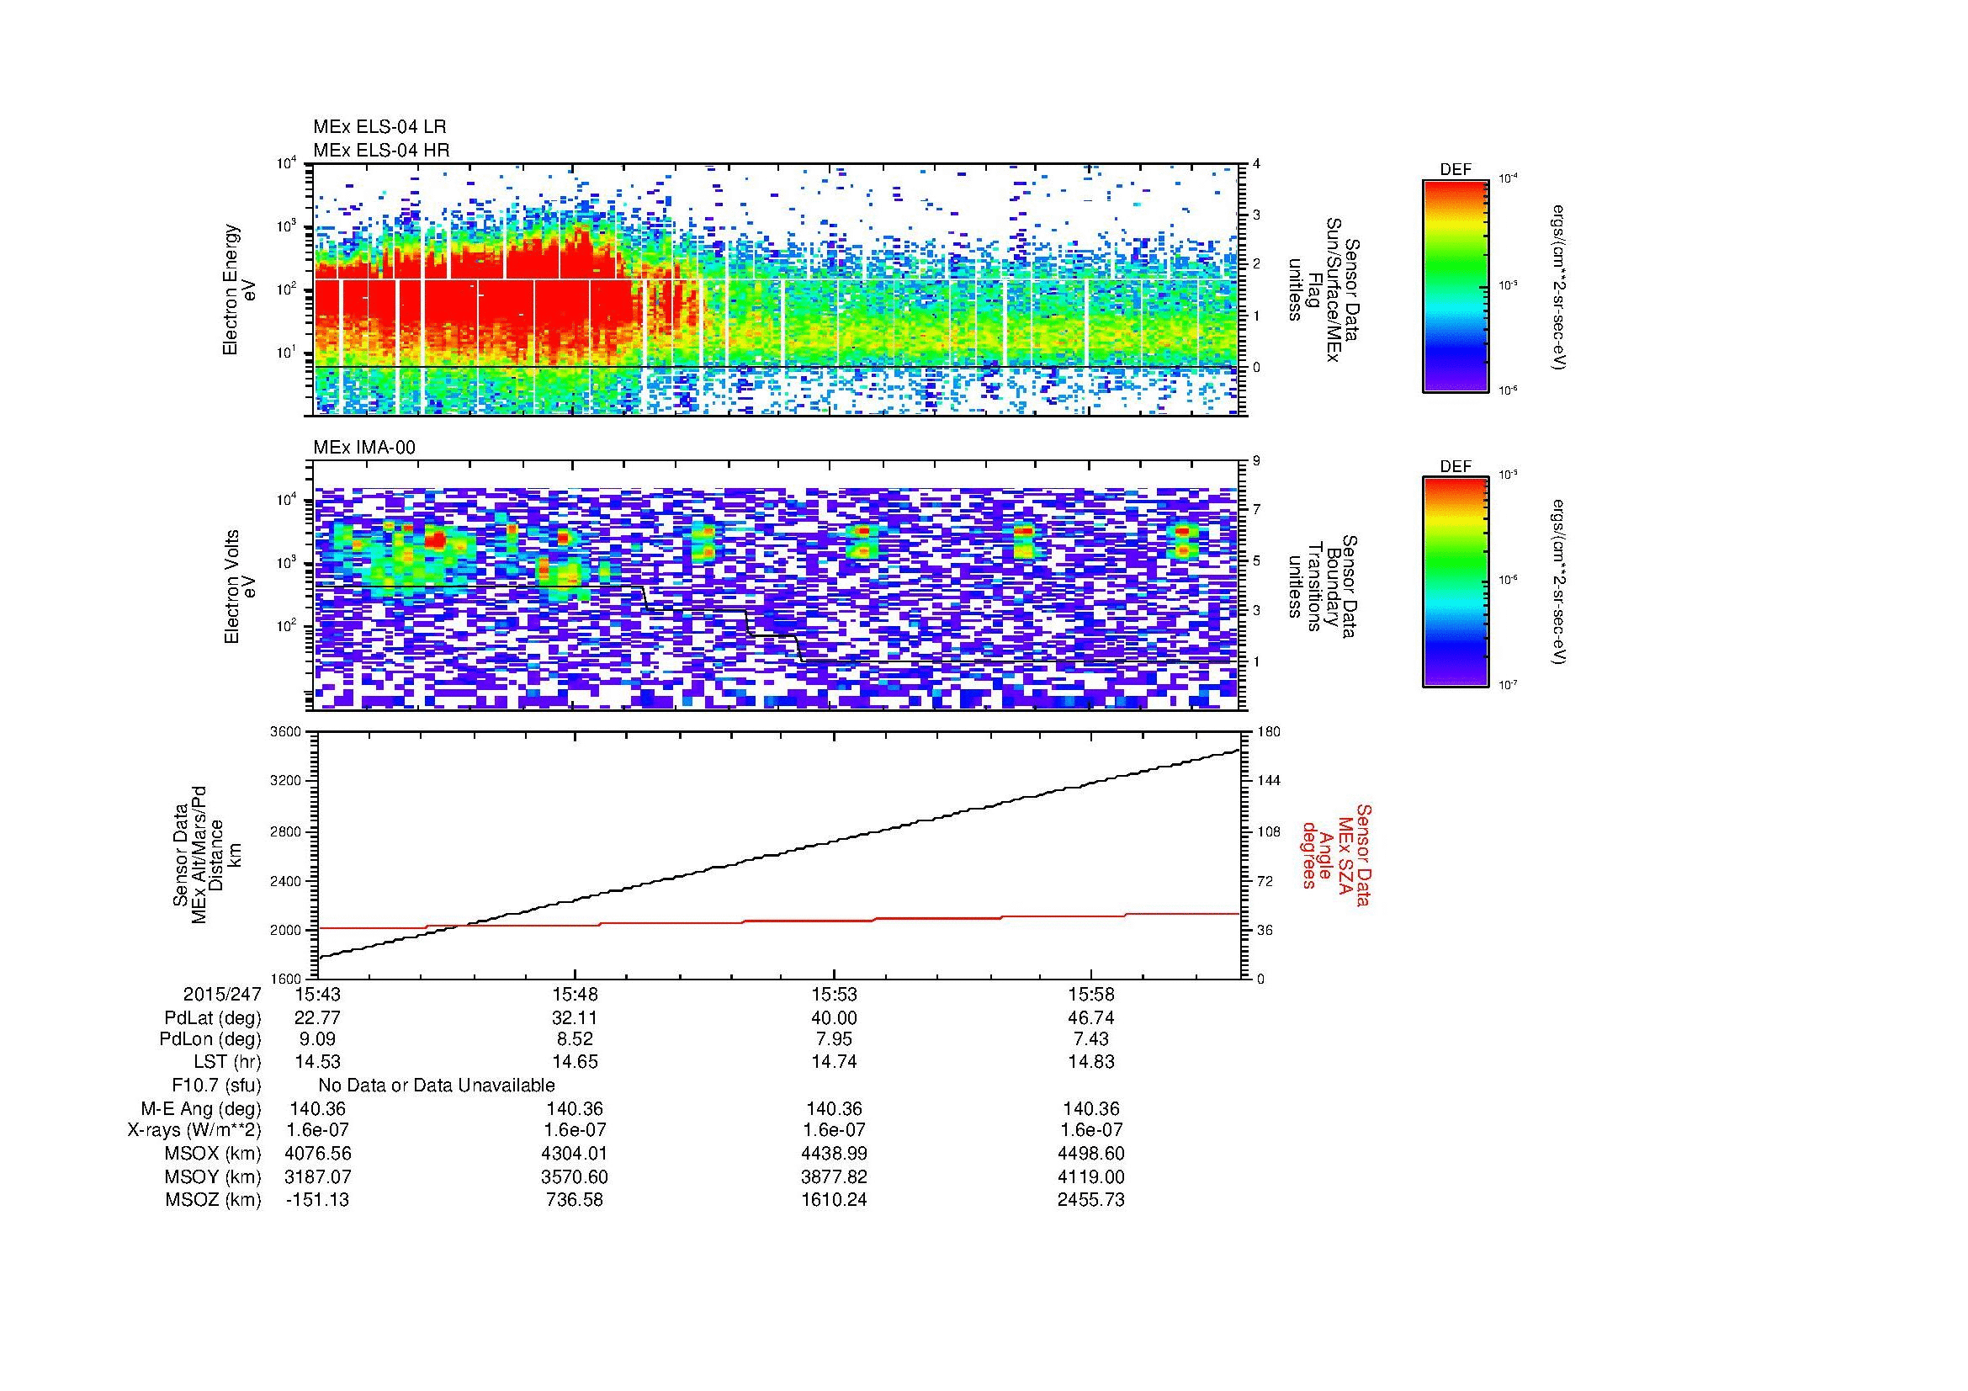Click the 'PdLat (deg)' row label
This screenshot has width=1968, height=1391.
pyautogui.click(x=213, y=1018)
